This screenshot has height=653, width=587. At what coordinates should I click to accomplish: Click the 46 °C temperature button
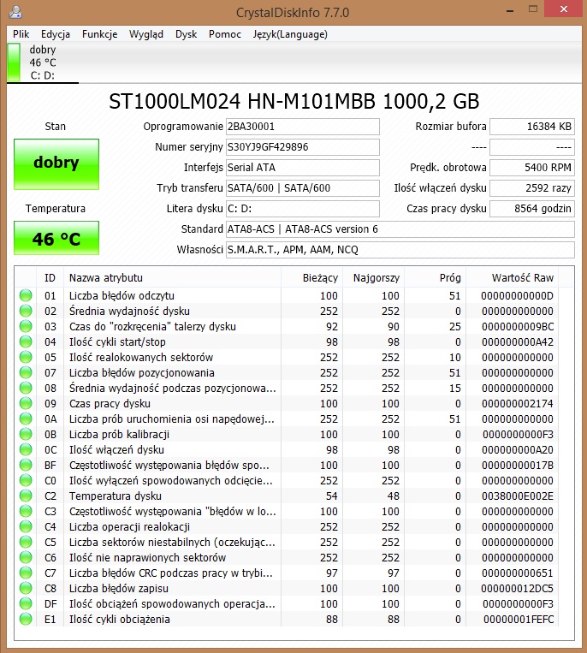click(x=56, y=238)
